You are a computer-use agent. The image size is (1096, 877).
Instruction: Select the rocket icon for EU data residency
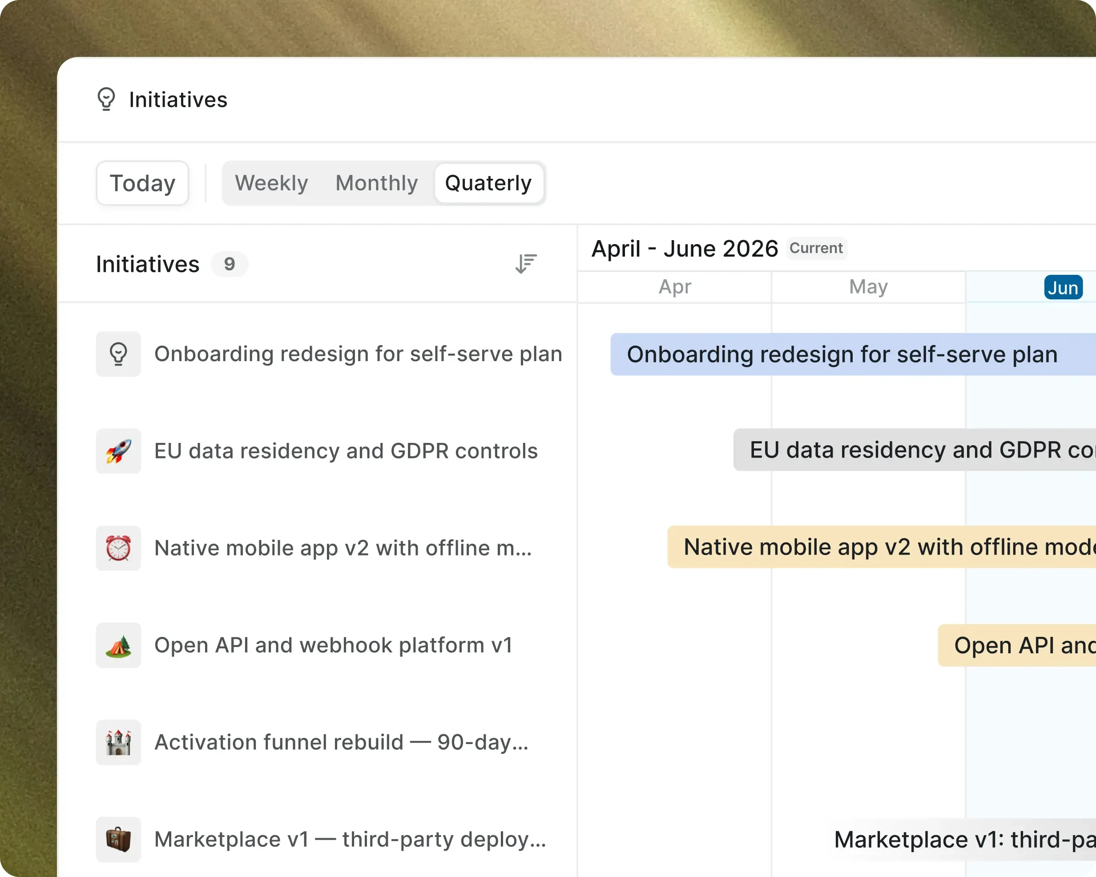118,451
